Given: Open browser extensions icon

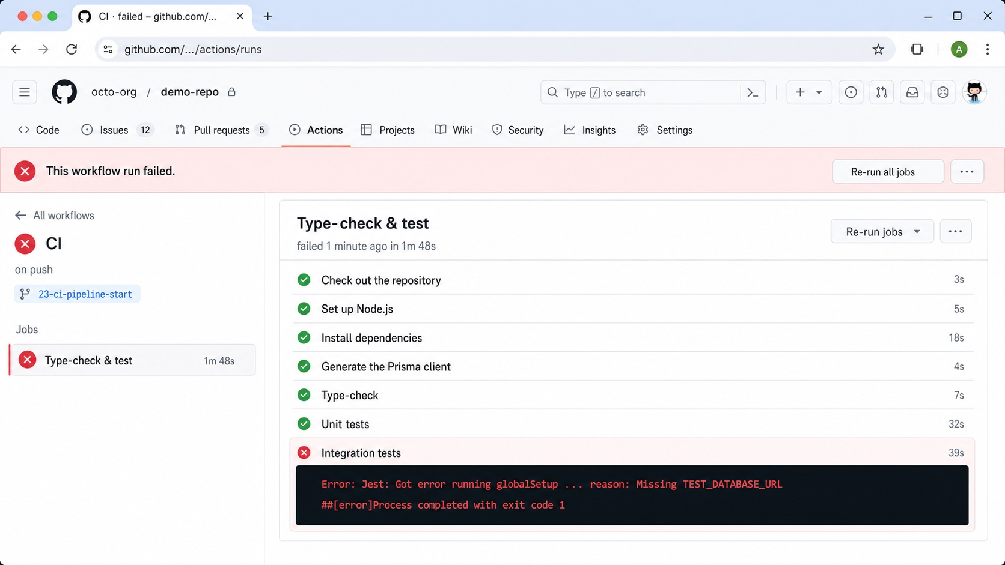Looking at the screenshot, I should 917,49.
